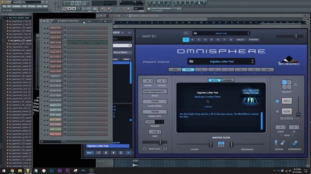Click the SYSTEM button
Image resolution: width=311 pixels, height=174 pixels.
pyautogui.click(x=253, y=40)
